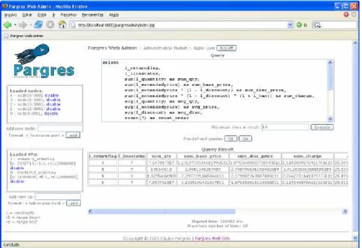362x248 pixels.
Task: Click the result horizontal scrollbar thumb
Action: 165,212
